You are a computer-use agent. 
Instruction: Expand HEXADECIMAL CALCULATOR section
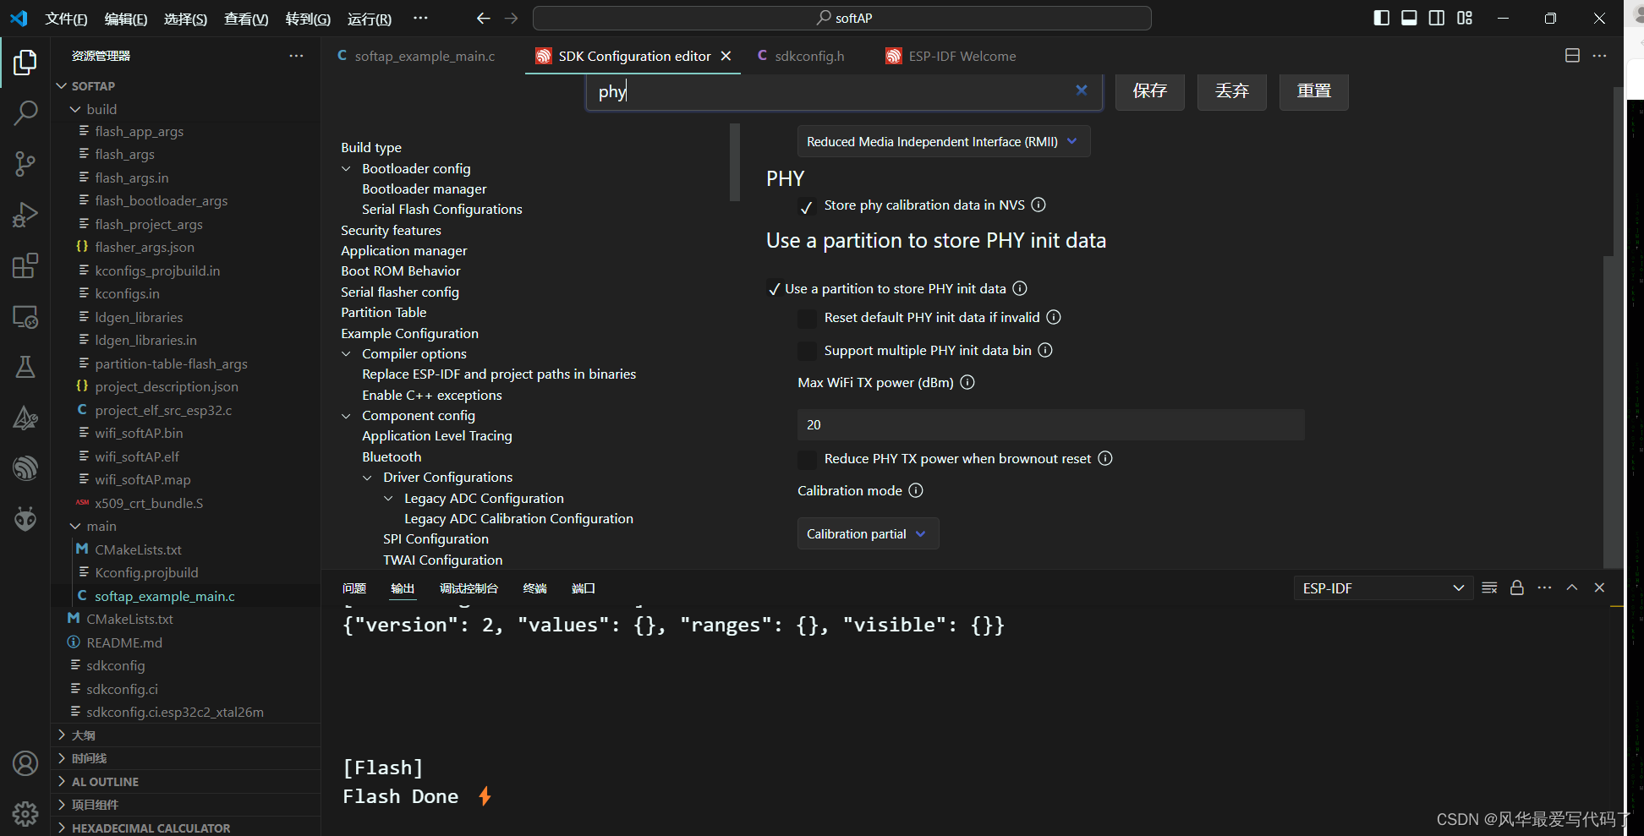(151, 828)
